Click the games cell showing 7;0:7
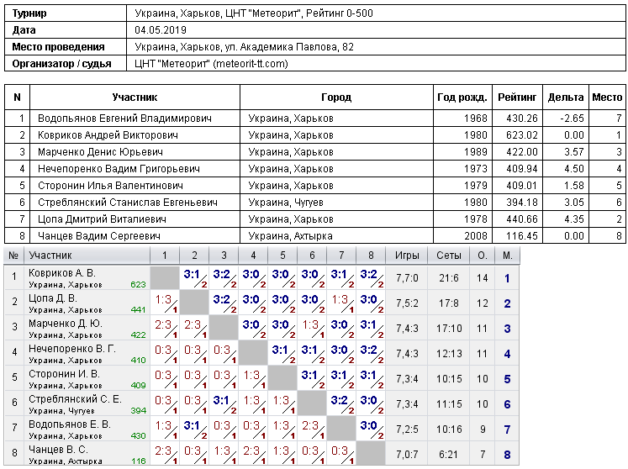Viewport: 628px width, 469px height. tap(407, 455)
